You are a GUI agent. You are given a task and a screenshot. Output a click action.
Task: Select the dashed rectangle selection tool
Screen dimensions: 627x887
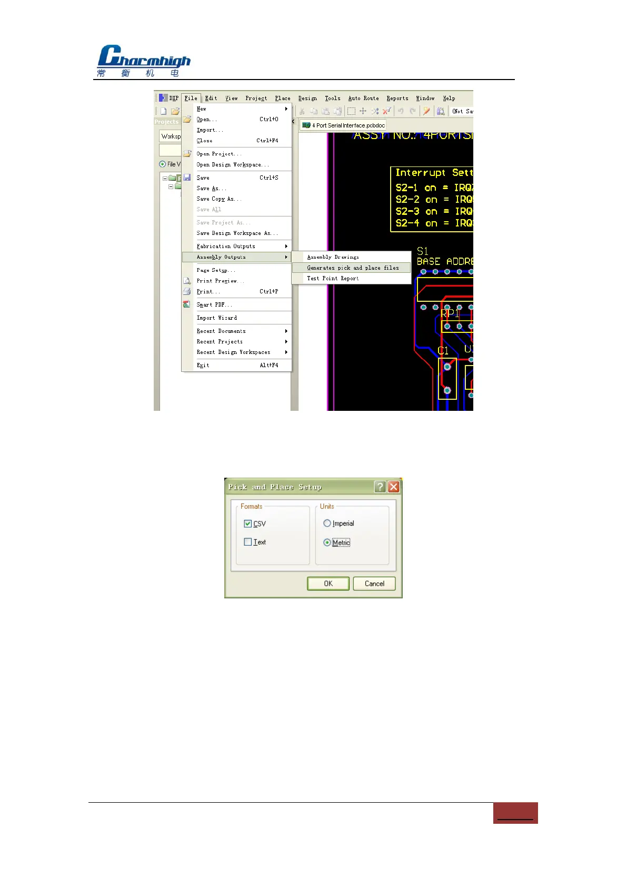tap(351, 111)
